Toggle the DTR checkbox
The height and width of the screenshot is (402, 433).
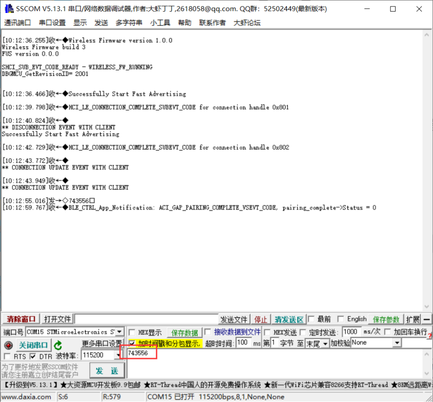33,356
